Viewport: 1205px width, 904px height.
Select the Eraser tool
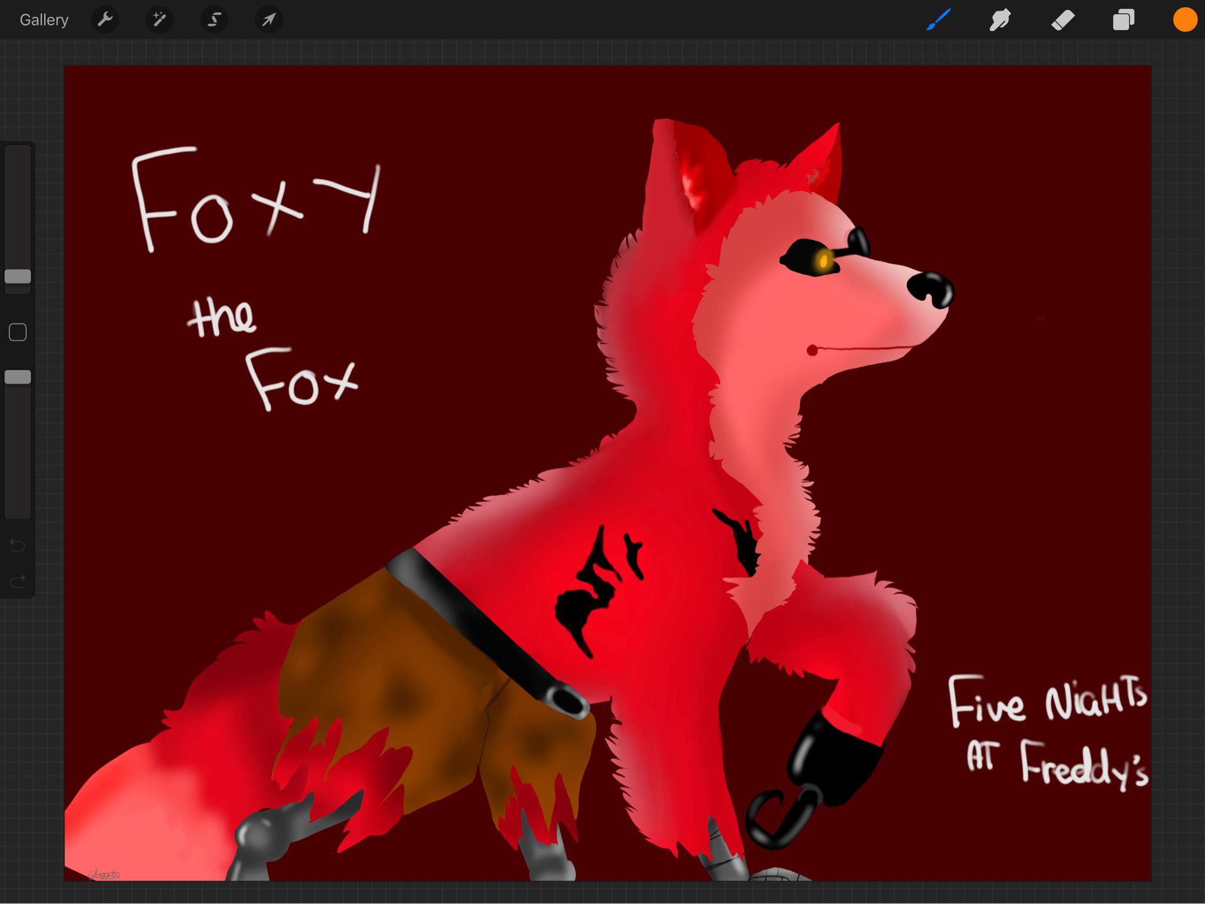pos(1063,20)
